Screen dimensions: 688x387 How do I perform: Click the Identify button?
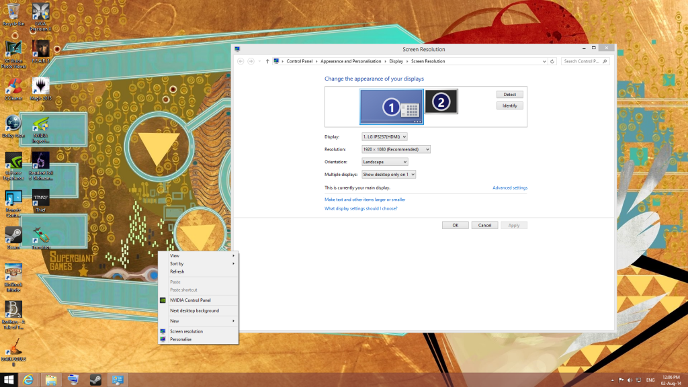(509, 105)
